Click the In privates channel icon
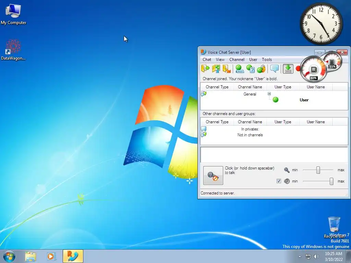 click(x=204, y=129)
